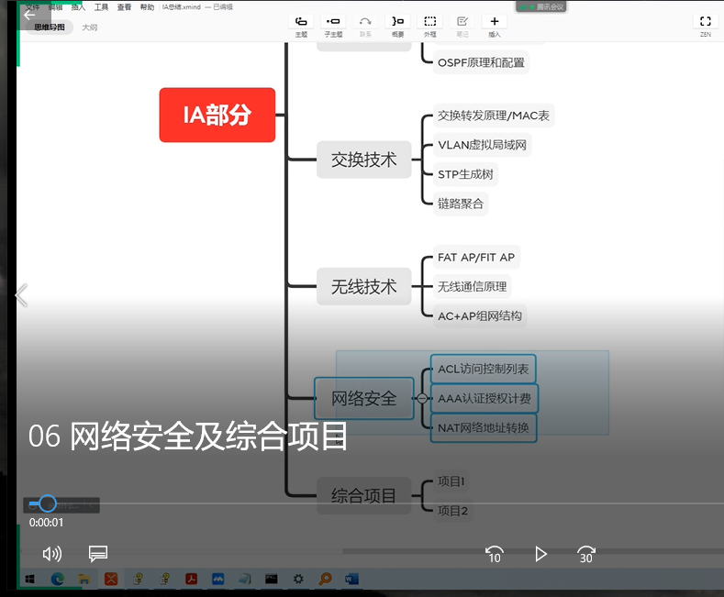Click the horizontal scrollbar of the mind map

(531, 551)
